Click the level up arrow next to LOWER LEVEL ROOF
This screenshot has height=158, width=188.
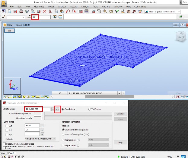click(x=119, y=93)
